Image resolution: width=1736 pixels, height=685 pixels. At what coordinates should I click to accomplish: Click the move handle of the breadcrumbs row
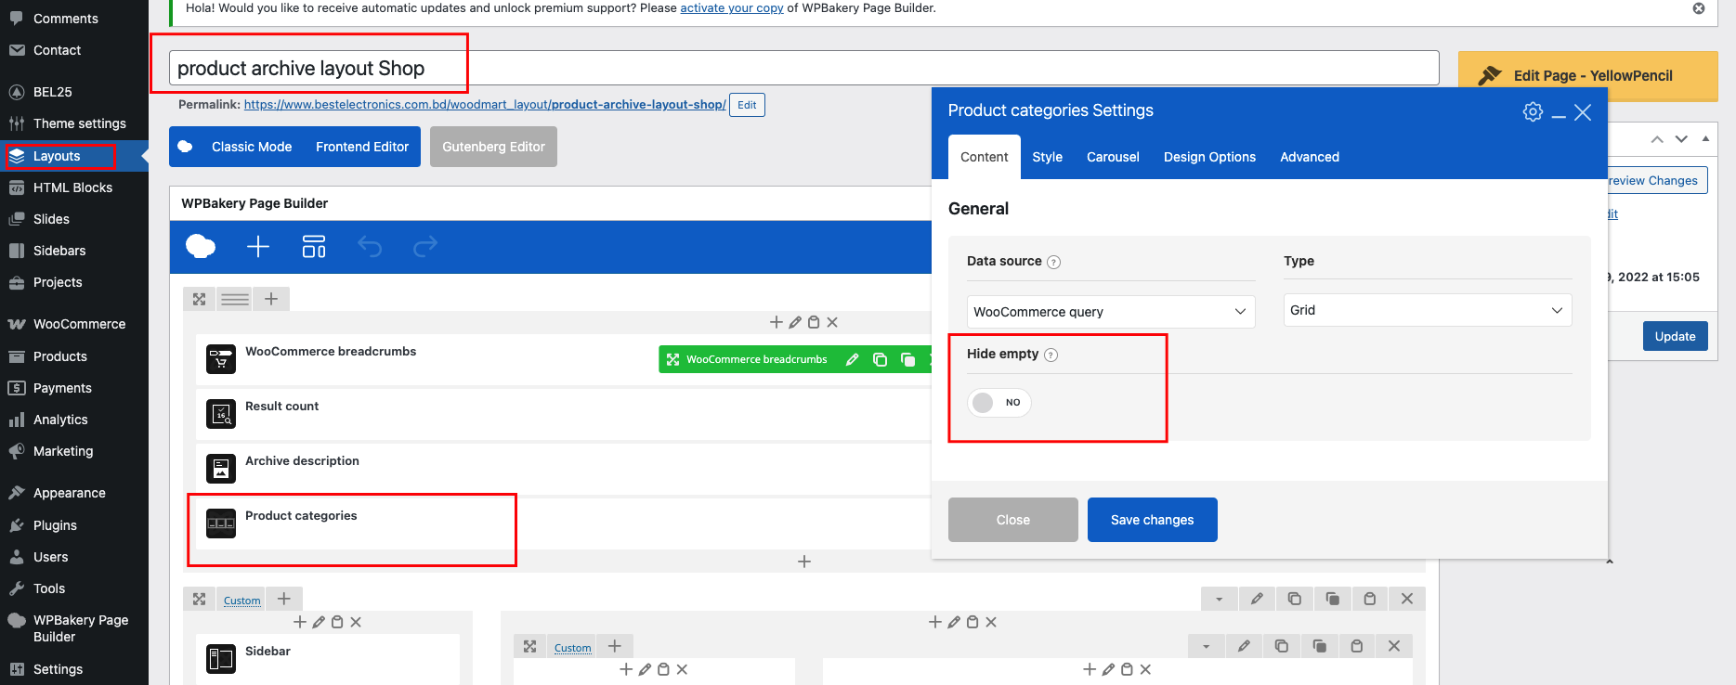point(199,299)
